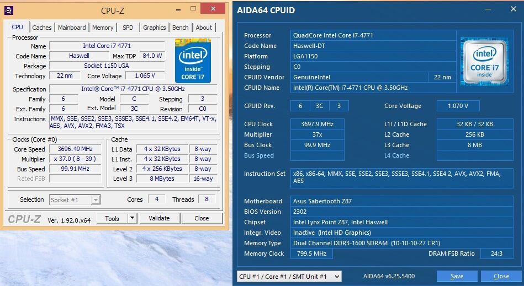The height and width of the screenshot is (286, 524).
Task: Click the L3 Cache value 8 MB
Action: click(475, 145)
